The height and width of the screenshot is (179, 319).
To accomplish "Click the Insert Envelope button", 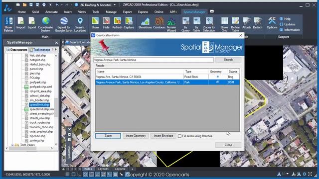I will [x=163, y=136].
